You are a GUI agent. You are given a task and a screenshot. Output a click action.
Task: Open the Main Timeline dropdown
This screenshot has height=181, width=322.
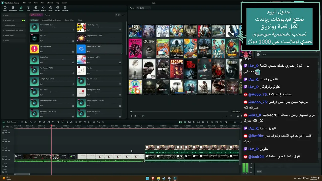coord(12,122)
